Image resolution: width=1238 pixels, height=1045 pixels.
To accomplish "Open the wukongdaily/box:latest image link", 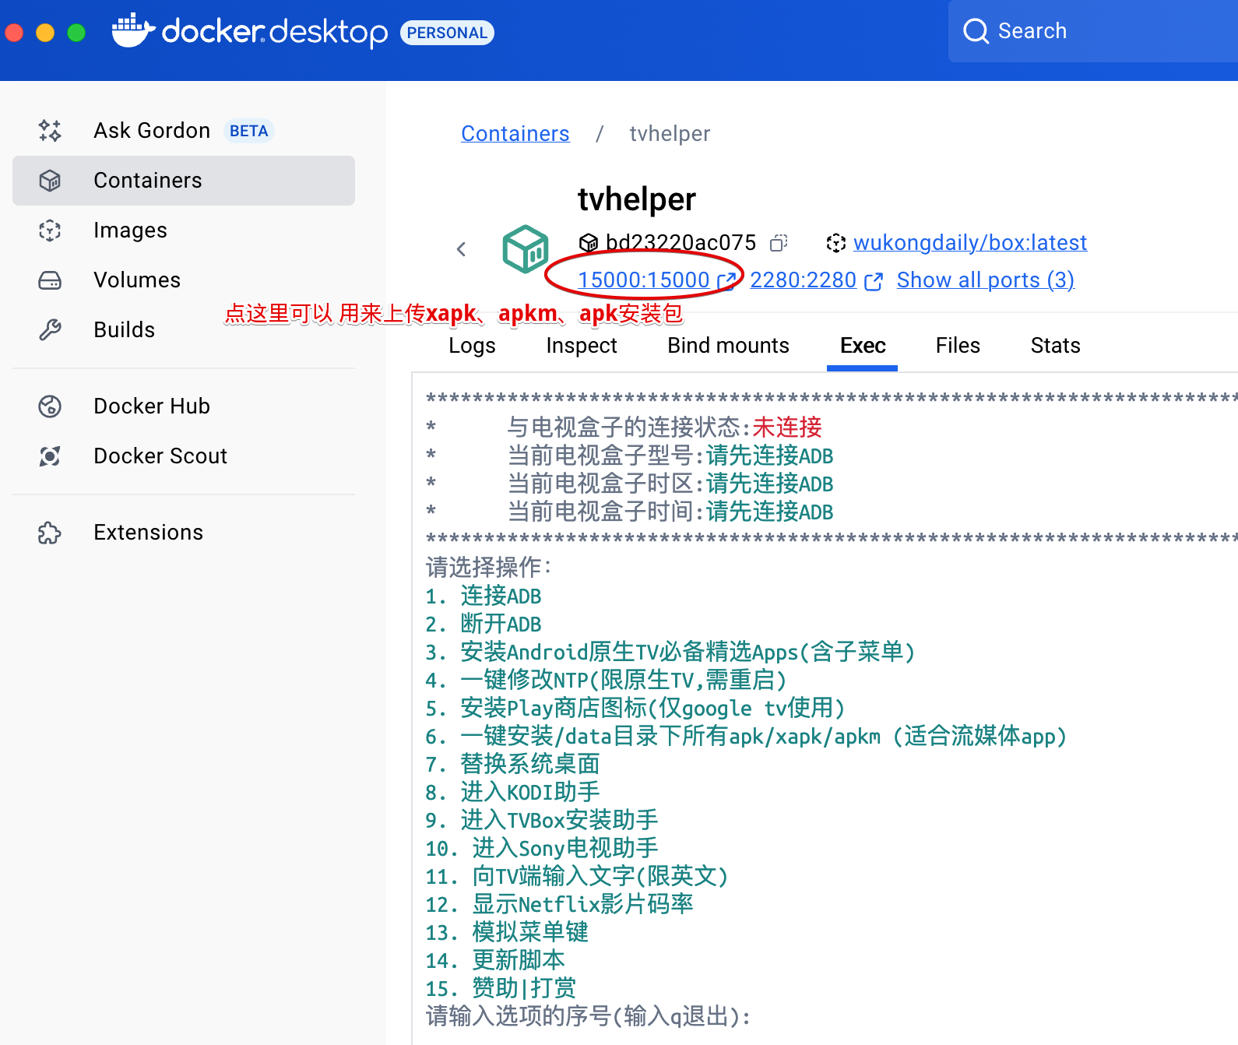I will coord(969,243).
